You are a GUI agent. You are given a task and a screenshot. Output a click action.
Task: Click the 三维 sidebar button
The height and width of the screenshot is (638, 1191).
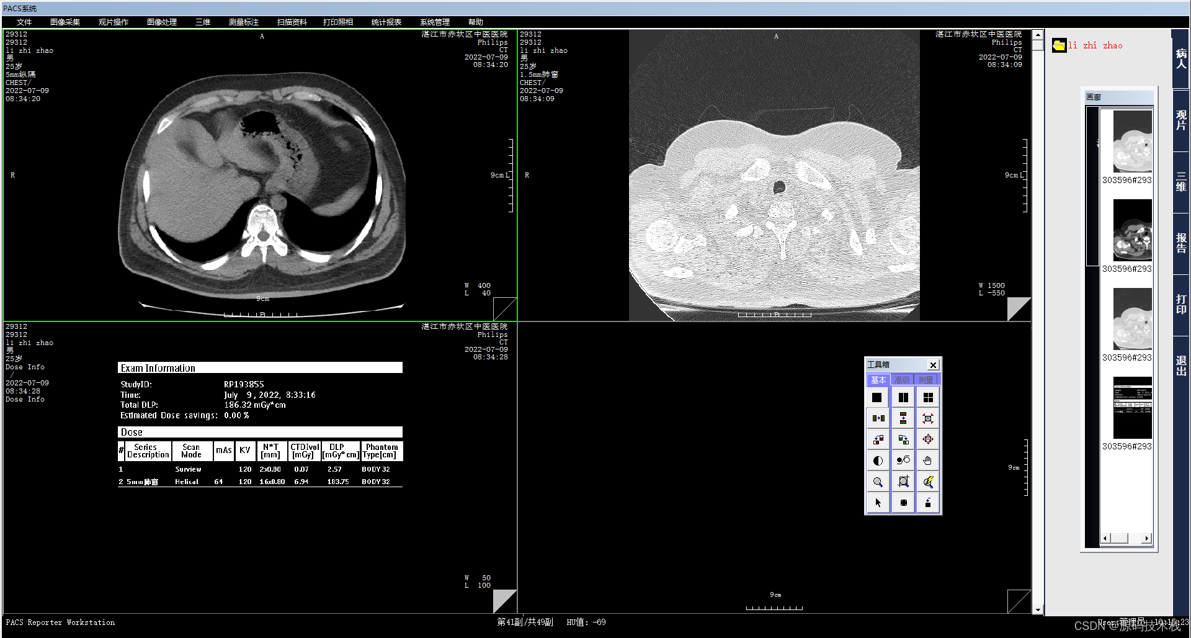(1181, 182)
